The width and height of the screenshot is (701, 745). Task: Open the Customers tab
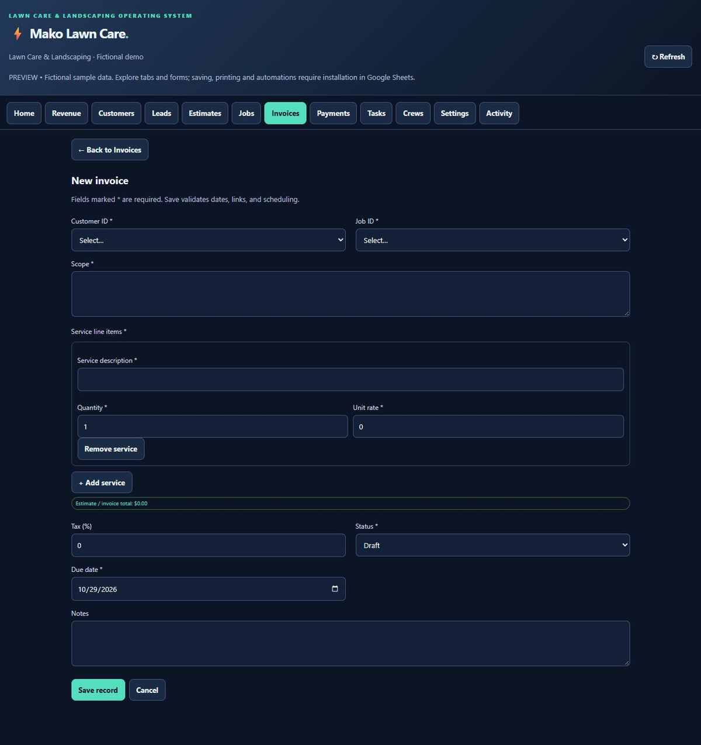[x=116, y=113]
